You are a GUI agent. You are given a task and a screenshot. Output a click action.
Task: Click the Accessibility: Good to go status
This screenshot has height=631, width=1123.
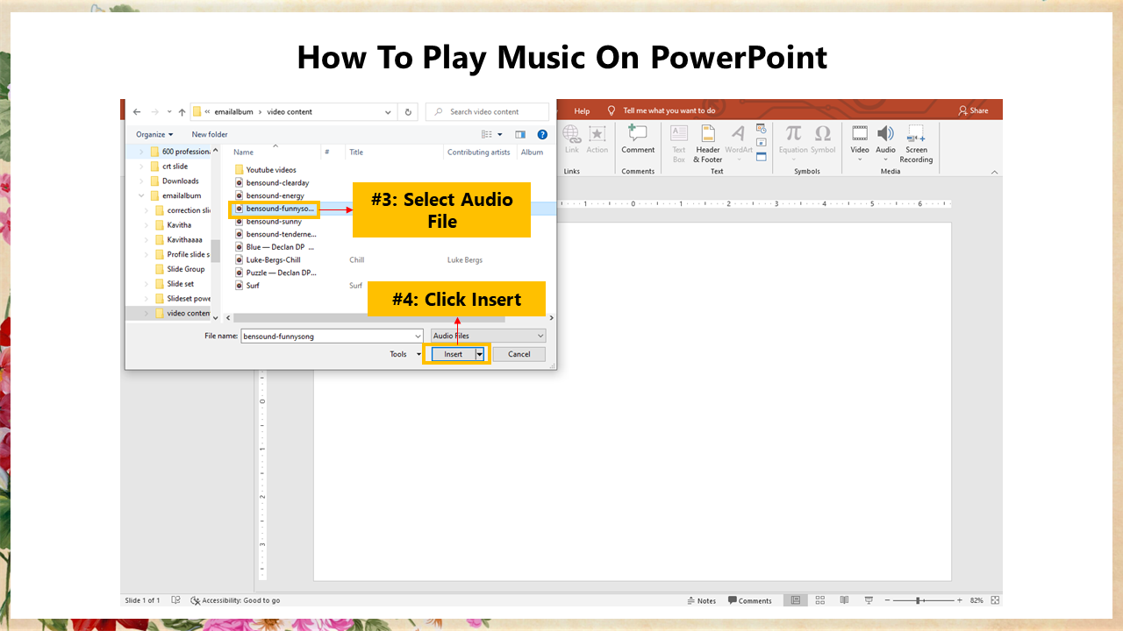pyautogui.click(x=235, y=600)
